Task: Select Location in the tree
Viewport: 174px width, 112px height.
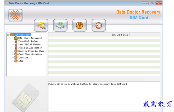Action: 24,58
